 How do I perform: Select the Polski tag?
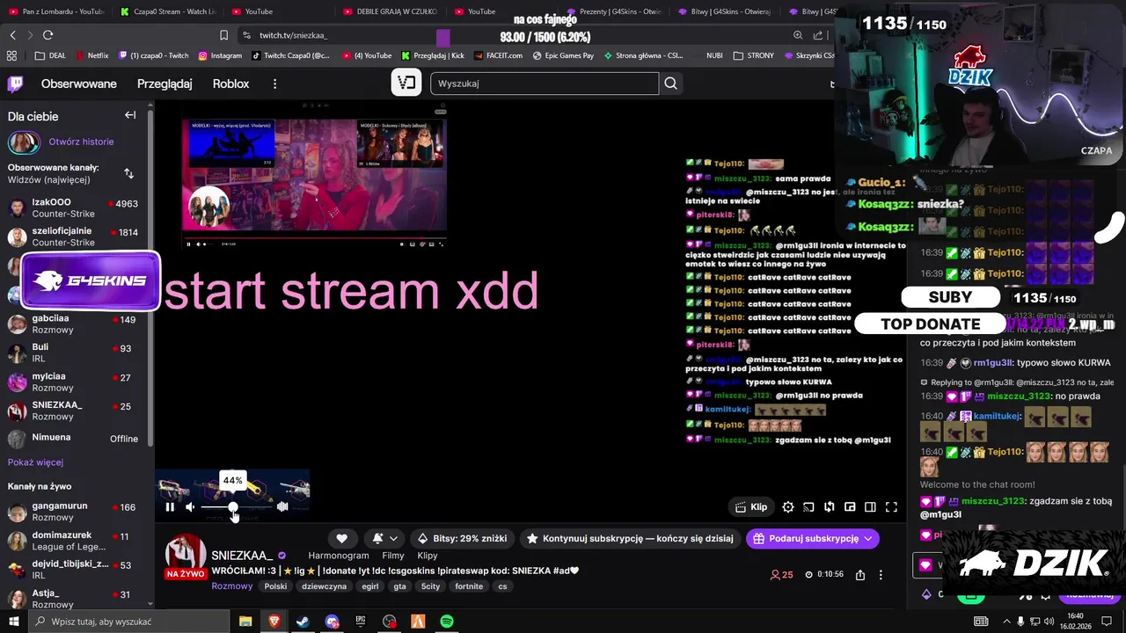coord(275,586)
